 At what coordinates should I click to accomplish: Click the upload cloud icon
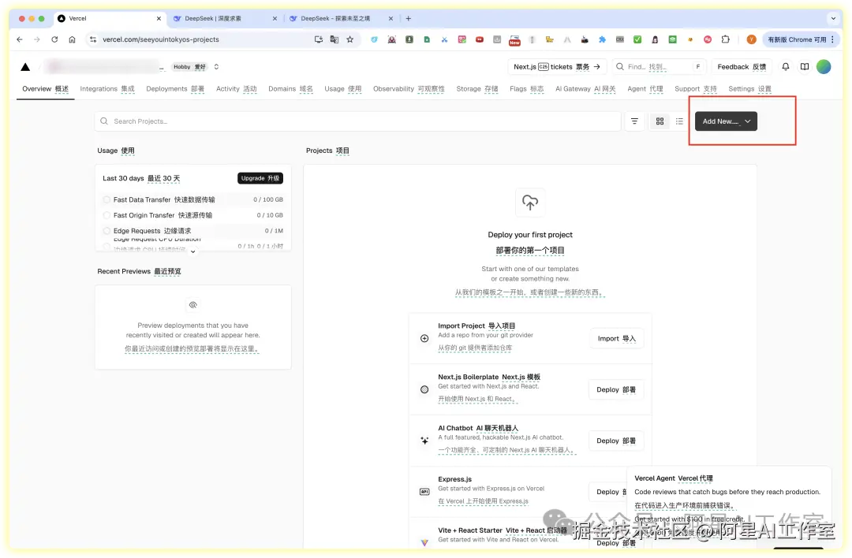point(530,202)
